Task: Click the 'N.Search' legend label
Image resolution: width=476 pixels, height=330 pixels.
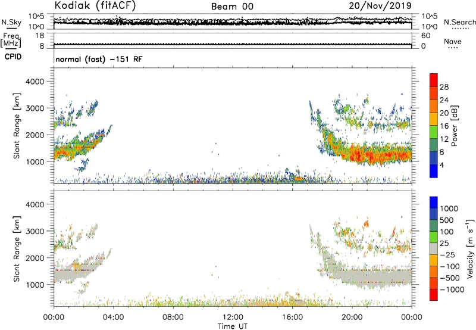Action: [459, 22]
